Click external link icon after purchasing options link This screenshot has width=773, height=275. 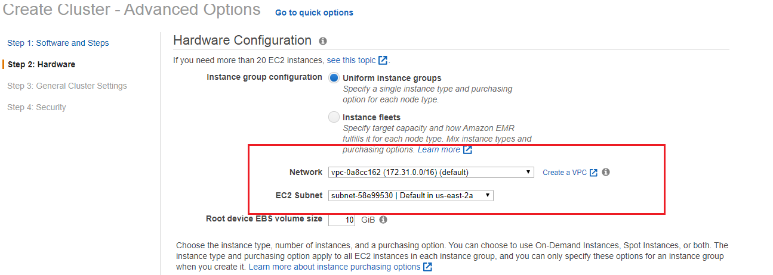tap(427, 267)
